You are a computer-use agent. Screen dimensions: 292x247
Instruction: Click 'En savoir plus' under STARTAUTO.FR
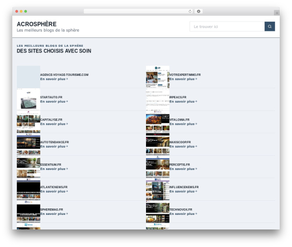pyautogui.click(x=54, y=102)
